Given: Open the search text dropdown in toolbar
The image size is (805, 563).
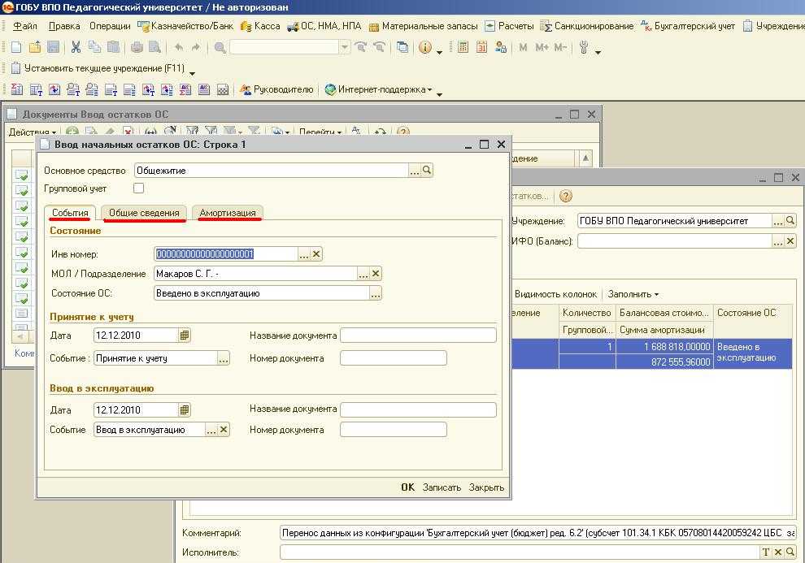Looking at the screenshot, I should (x=345, y=48).
